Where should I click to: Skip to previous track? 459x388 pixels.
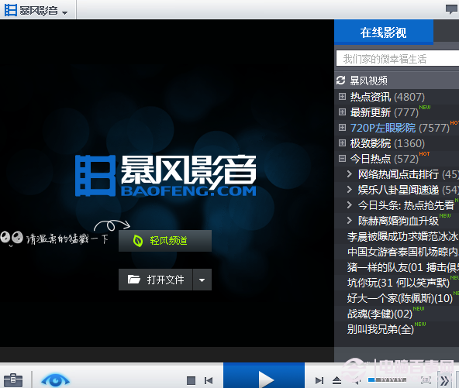pos(209,380)
